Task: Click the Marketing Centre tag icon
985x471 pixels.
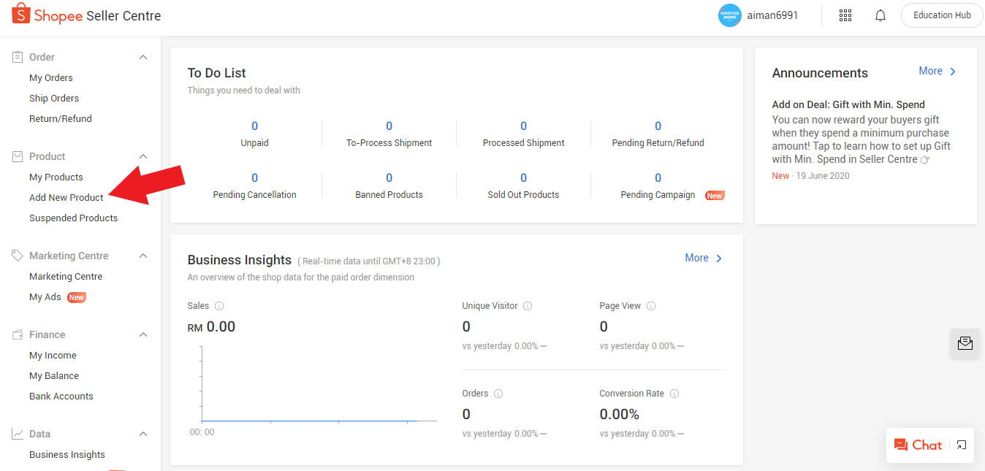Action: point(18,256)
